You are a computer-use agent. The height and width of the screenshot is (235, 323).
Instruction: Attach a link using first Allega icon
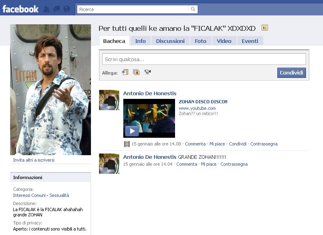[x=125, y=73]
